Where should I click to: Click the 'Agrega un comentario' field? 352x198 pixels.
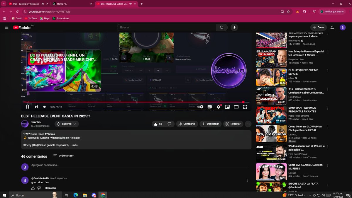[140, 165]
